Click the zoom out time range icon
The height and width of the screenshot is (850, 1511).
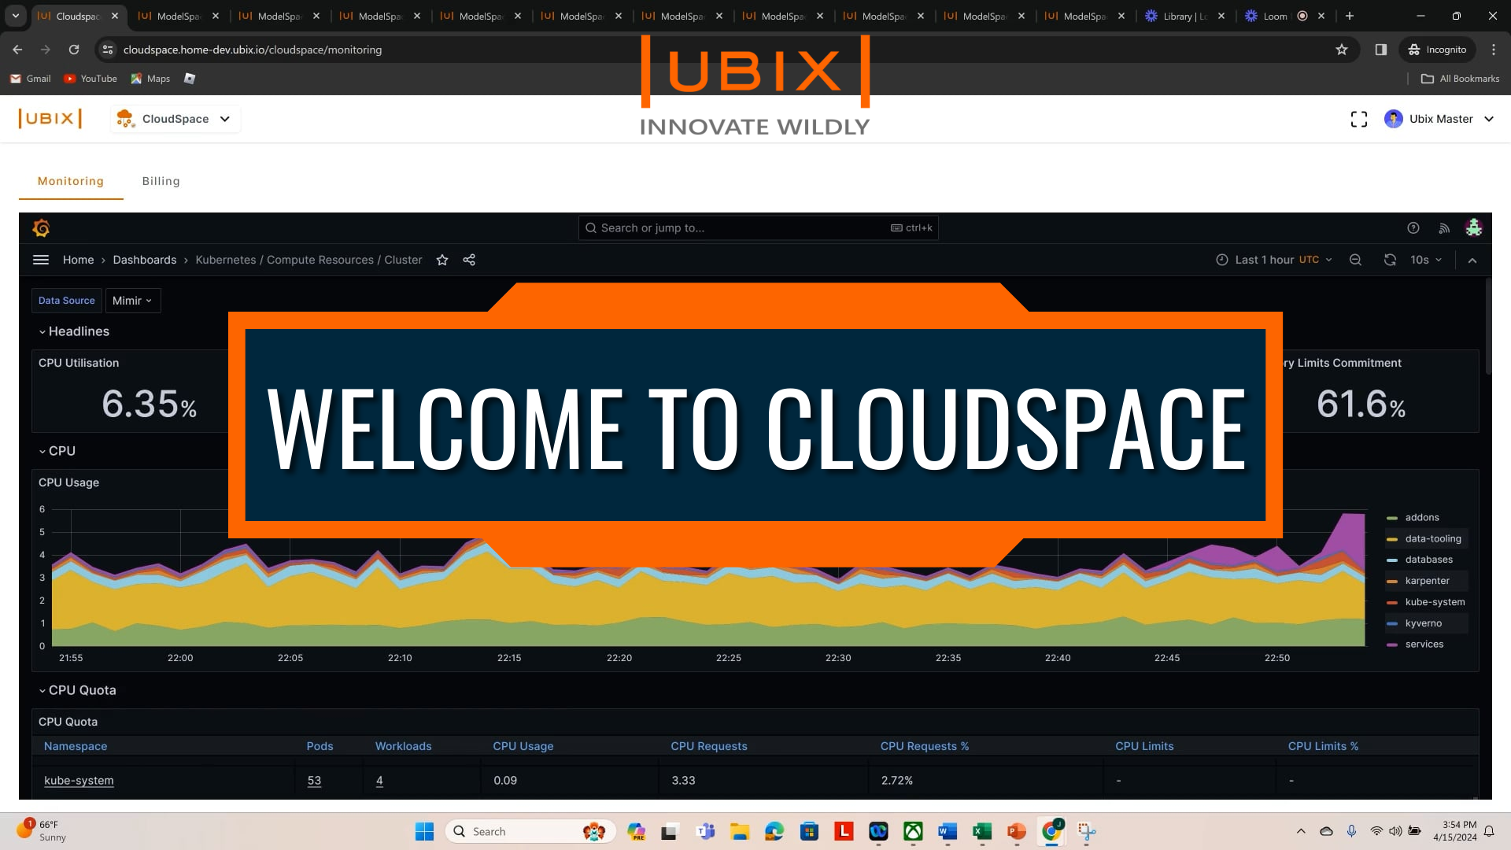pos(1355,260)
